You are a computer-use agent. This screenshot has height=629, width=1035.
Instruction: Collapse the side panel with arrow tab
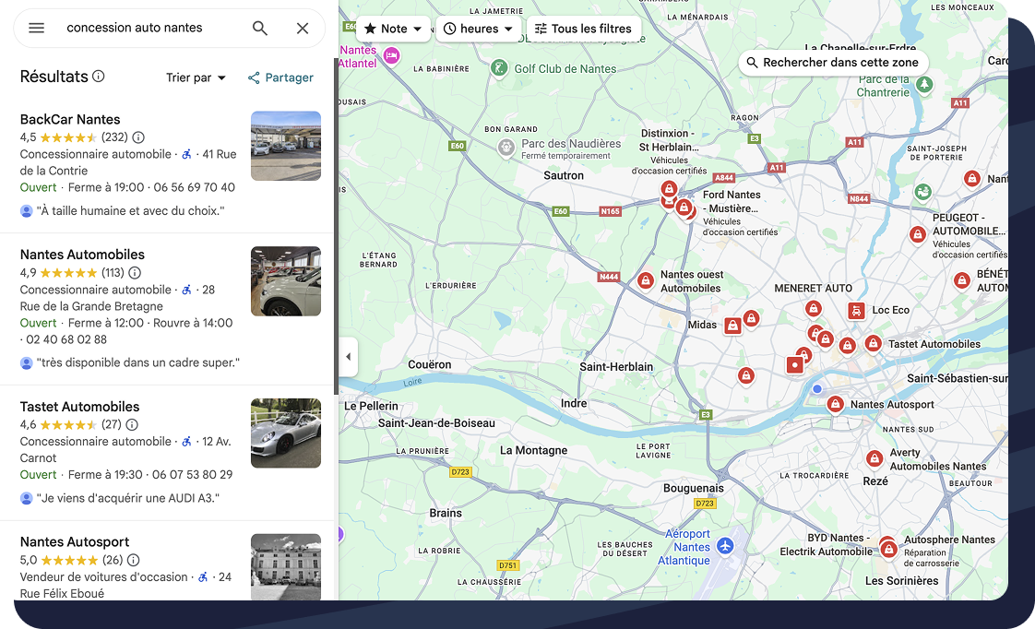[349, 357]
